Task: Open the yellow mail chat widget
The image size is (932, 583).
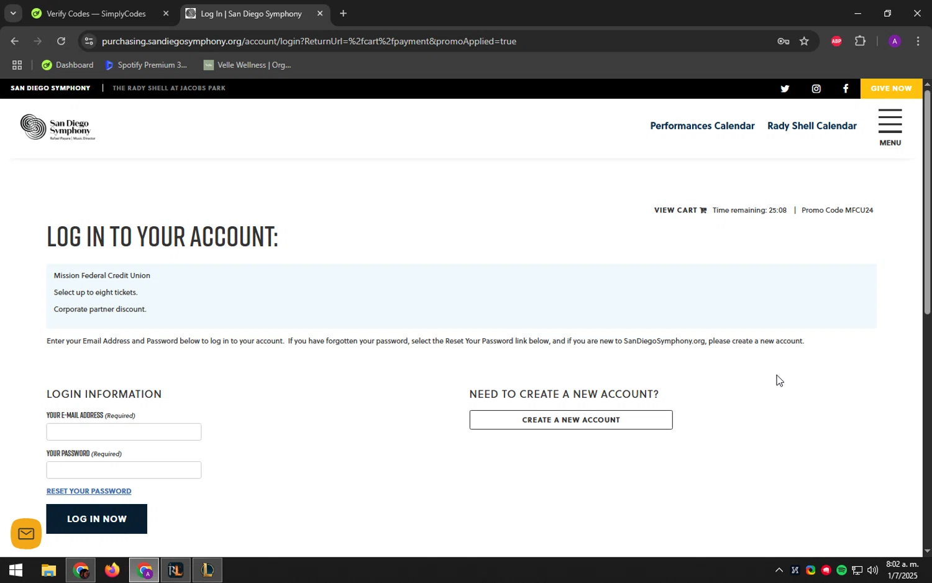Action: pos(26,533)
